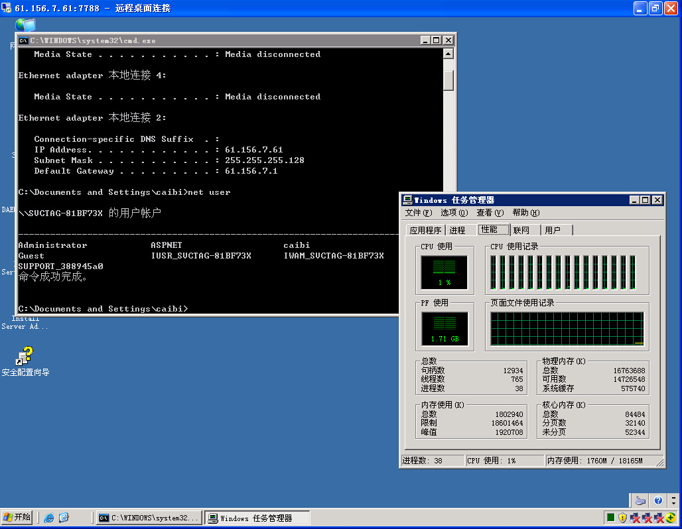
Task: Click the cmd vertical scrollbar thumb
Action: tap(448, 80)
